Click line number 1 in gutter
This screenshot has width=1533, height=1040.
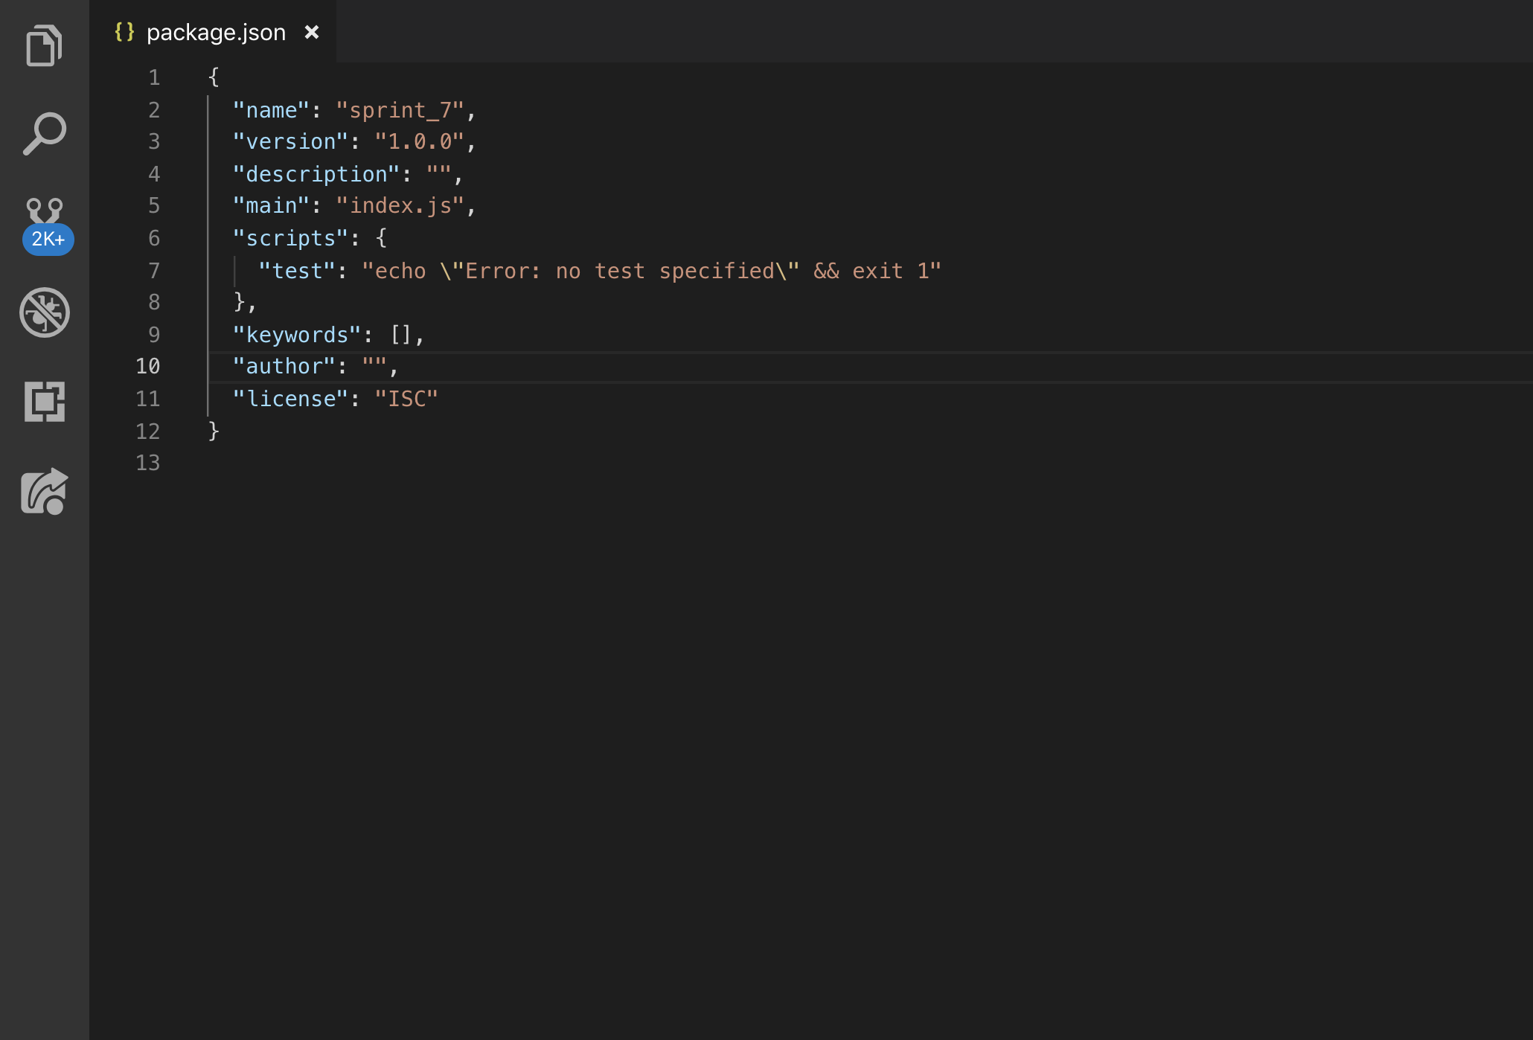pos(154,77)
